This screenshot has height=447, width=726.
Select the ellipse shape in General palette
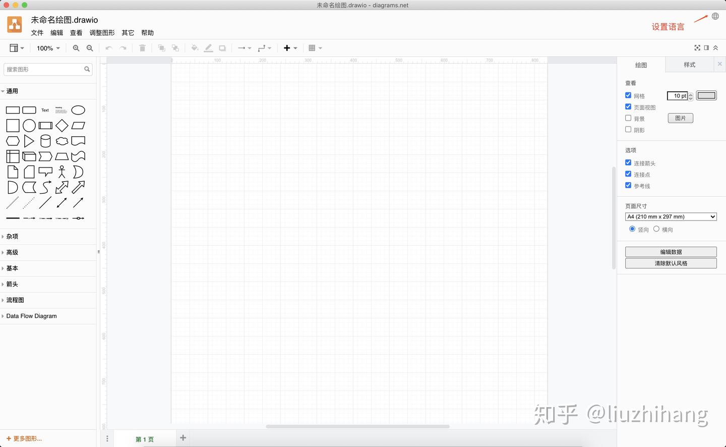(78, 110)
